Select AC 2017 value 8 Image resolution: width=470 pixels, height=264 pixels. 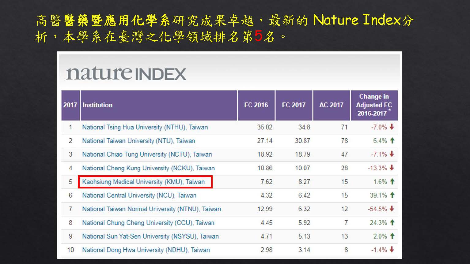point(346,250)
